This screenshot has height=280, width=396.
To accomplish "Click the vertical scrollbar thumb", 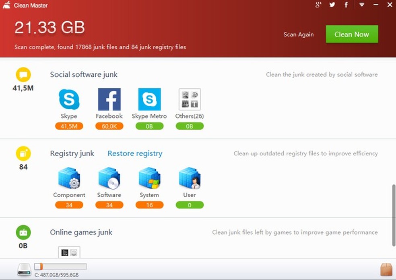I will tap(394, 215).
